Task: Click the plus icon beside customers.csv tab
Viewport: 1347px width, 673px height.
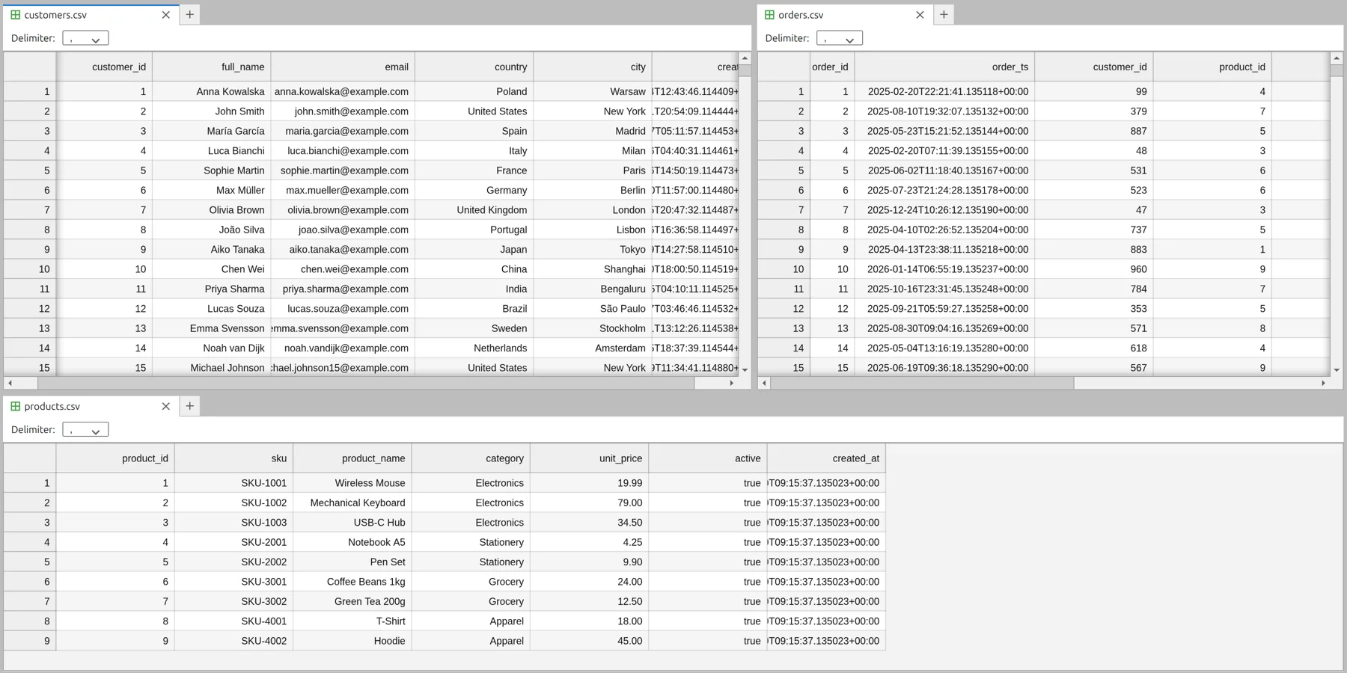Action: click(189, 15)
